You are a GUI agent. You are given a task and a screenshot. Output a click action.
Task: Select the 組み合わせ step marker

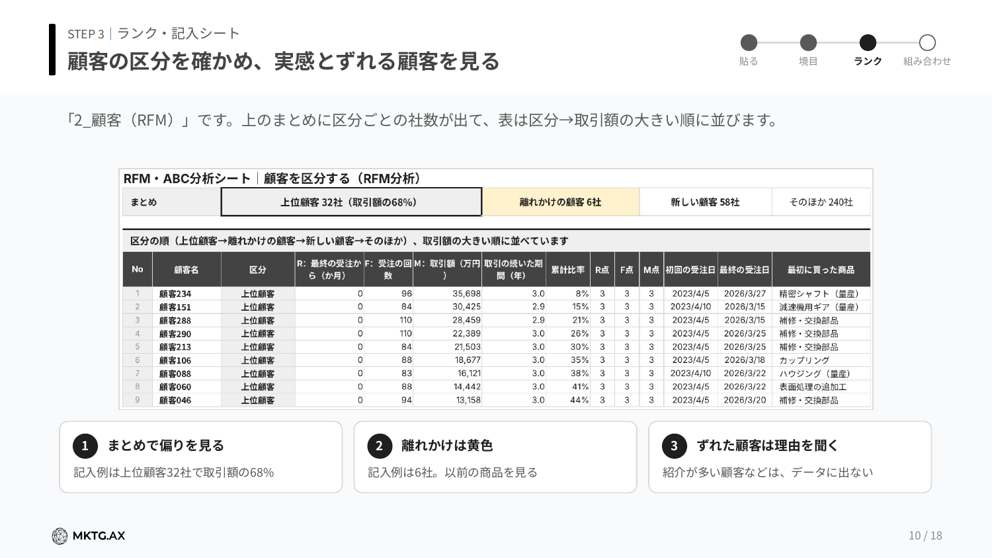(x=927, y=43)
